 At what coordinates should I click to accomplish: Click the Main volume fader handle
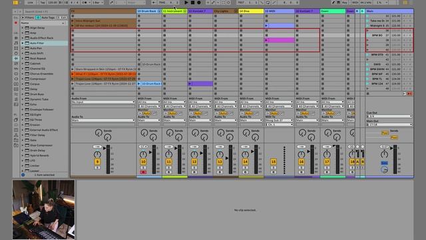point(391,148)
